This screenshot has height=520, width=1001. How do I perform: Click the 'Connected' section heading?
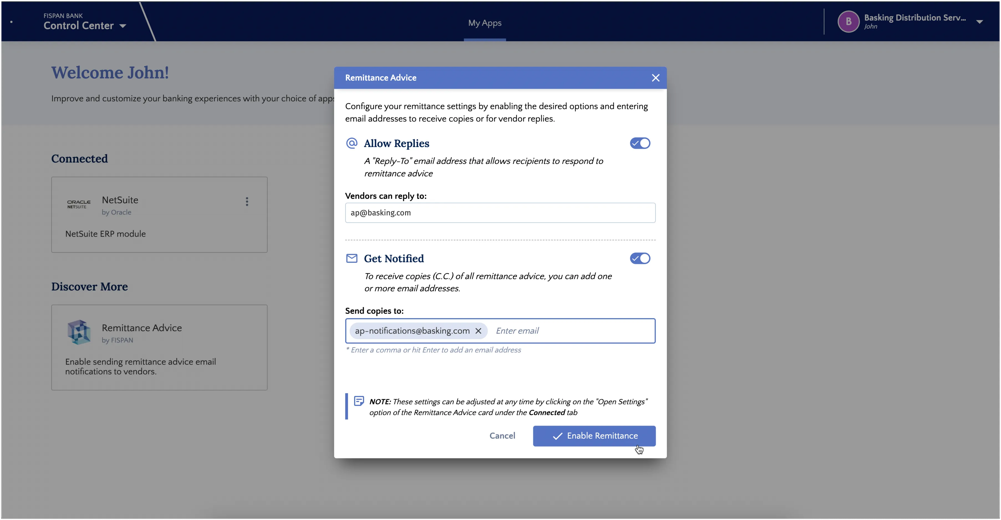(x=79, y=159)
